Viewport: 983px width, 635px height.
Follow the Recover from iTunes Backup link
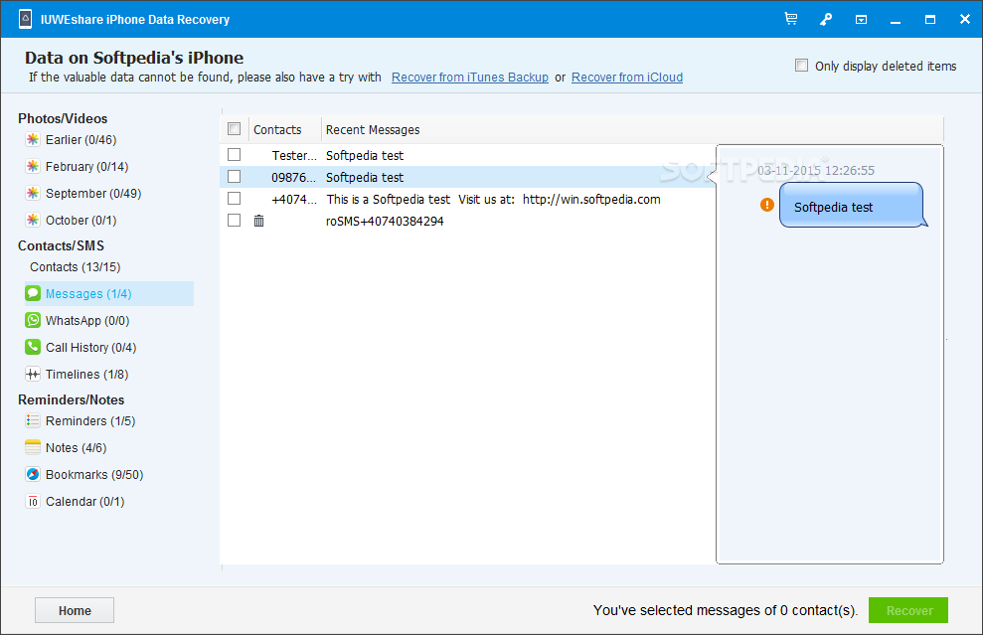(x=469, y=78)
